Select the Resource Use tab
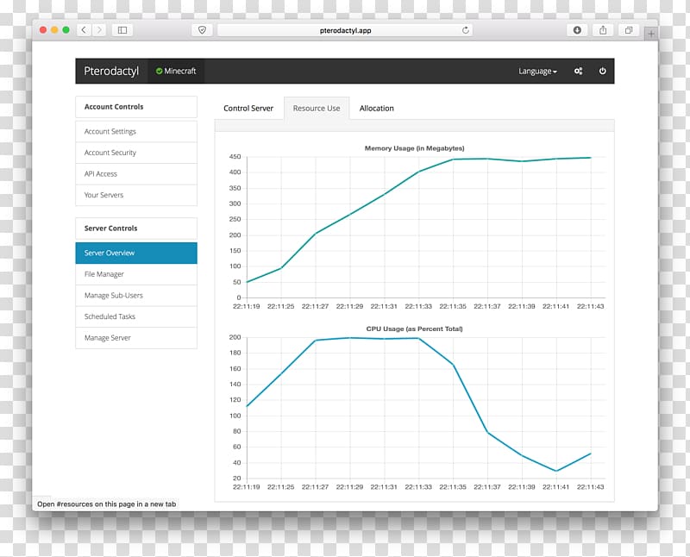Viewport: 690px width, 557px height. (317, 109)
